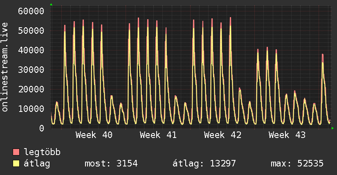Image resolution: width=337 pixels, height=175 pixels.
Task: Click the max: 52535 statistic
Action: [x=297, y=164]
